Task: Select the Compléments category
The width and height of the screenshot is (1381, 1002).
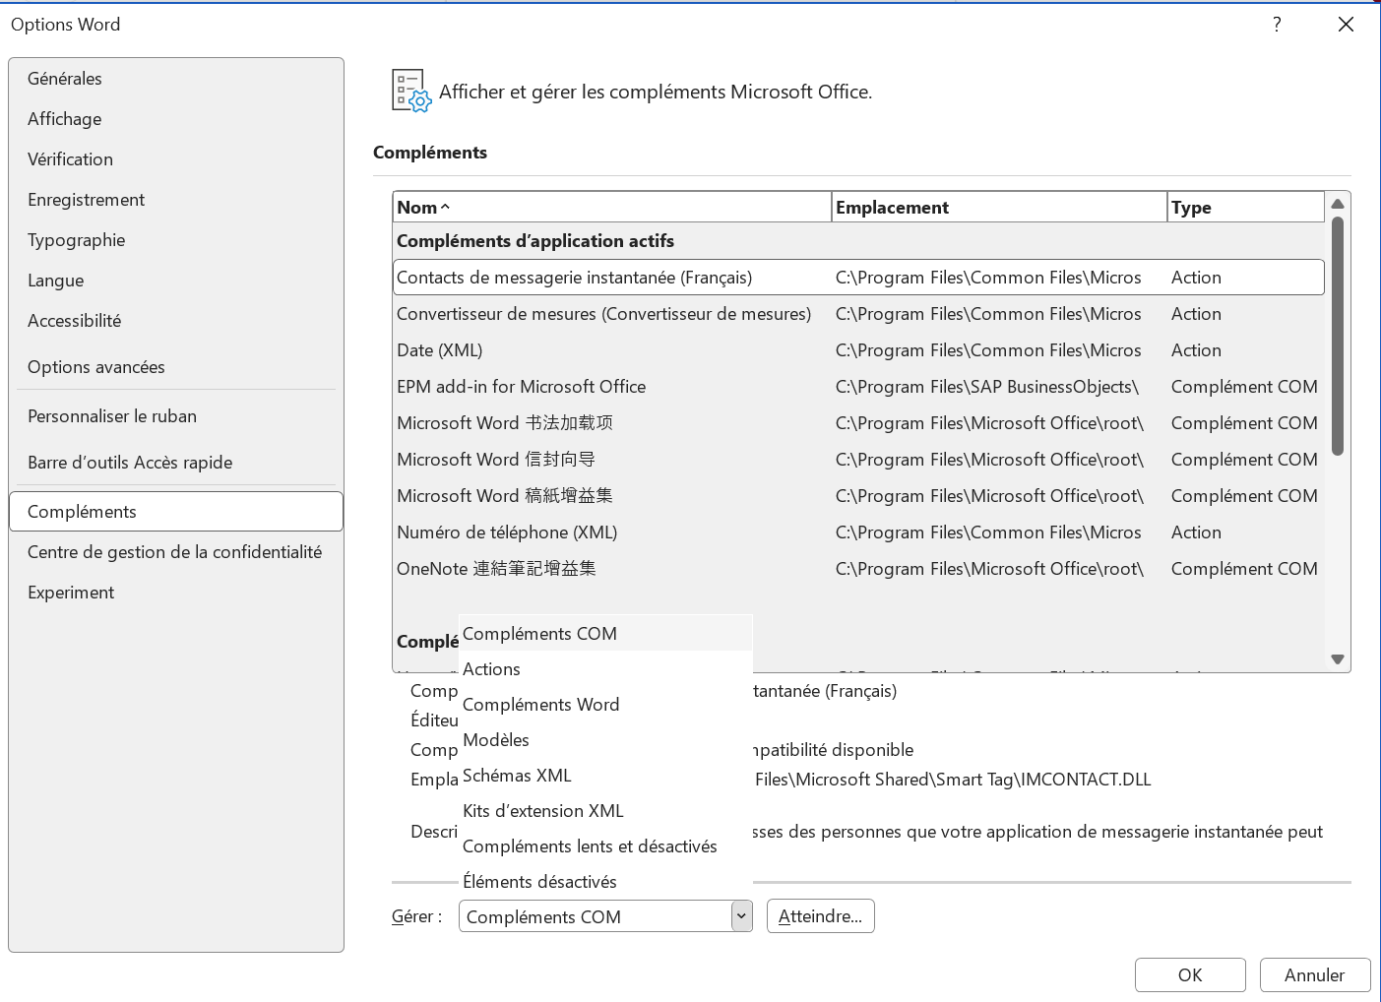Action: point(176,512)
